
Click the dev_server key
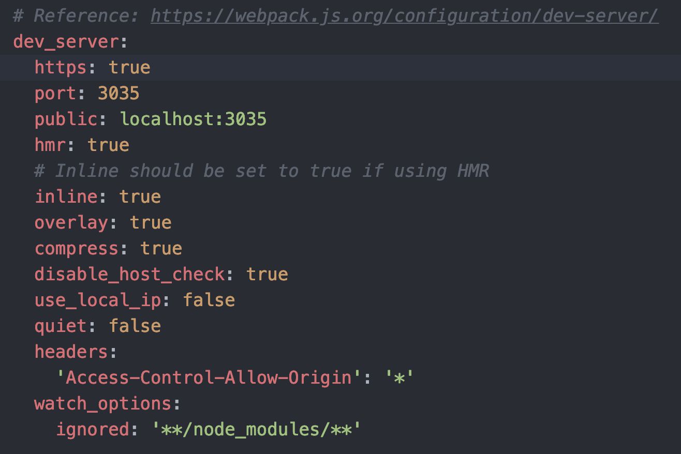[66, 42]
